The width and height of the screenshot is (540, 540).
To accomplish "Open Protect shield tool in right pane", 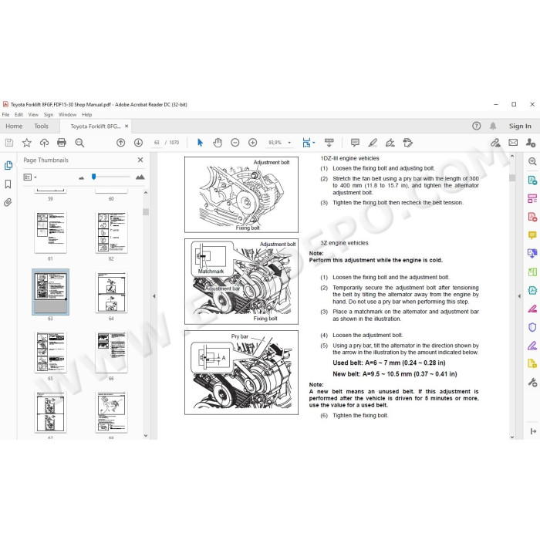I will (532, 327).
